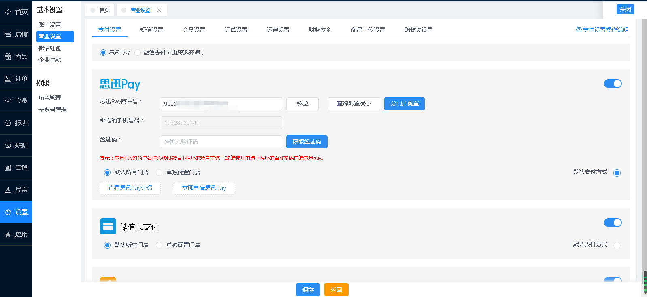Open the 商品 gift icon in sidebar
Screen dimensions: 647x297
click(8, 57)
